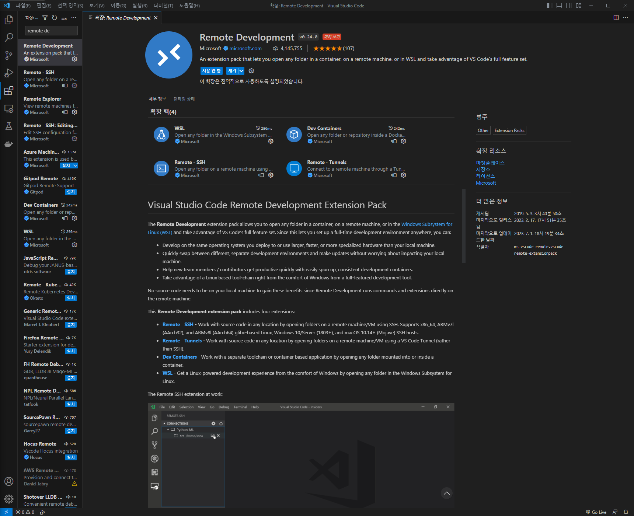The image size is (634, 516).
Task: Open Source Control view in activity bar
Action: pos(9,55)
